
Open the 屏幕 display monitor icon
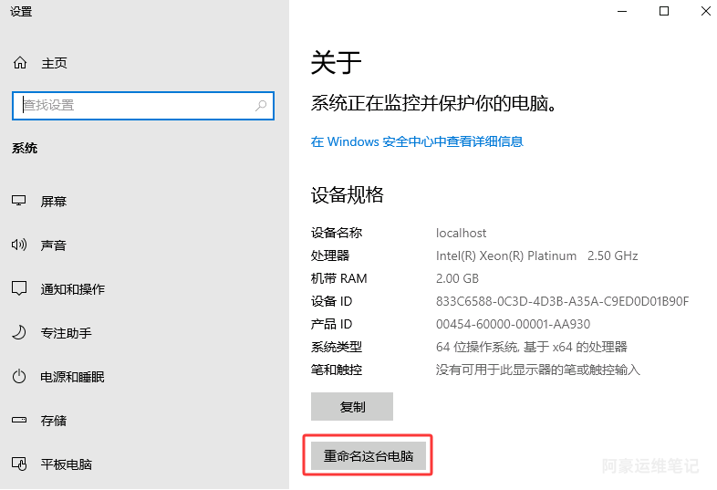tap(19, 201)
